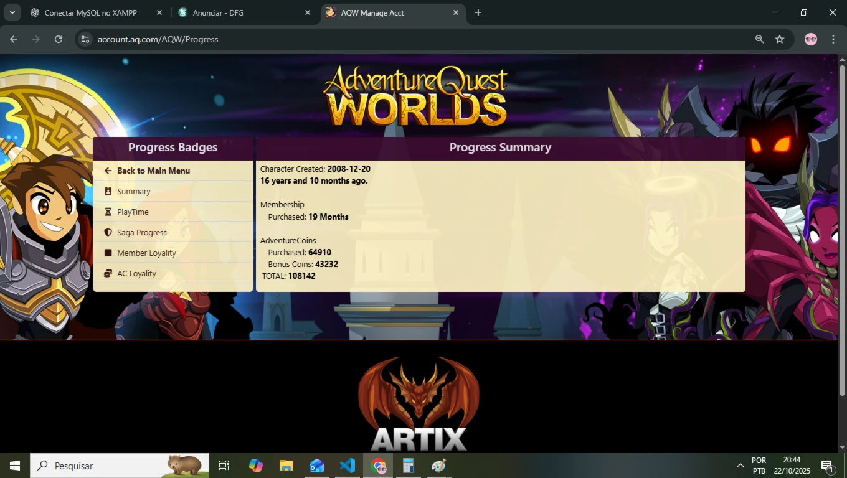The width and height of the screenshot is (847, 478).
Task: Show hidden system tray icons
Action: coord(741,466)
